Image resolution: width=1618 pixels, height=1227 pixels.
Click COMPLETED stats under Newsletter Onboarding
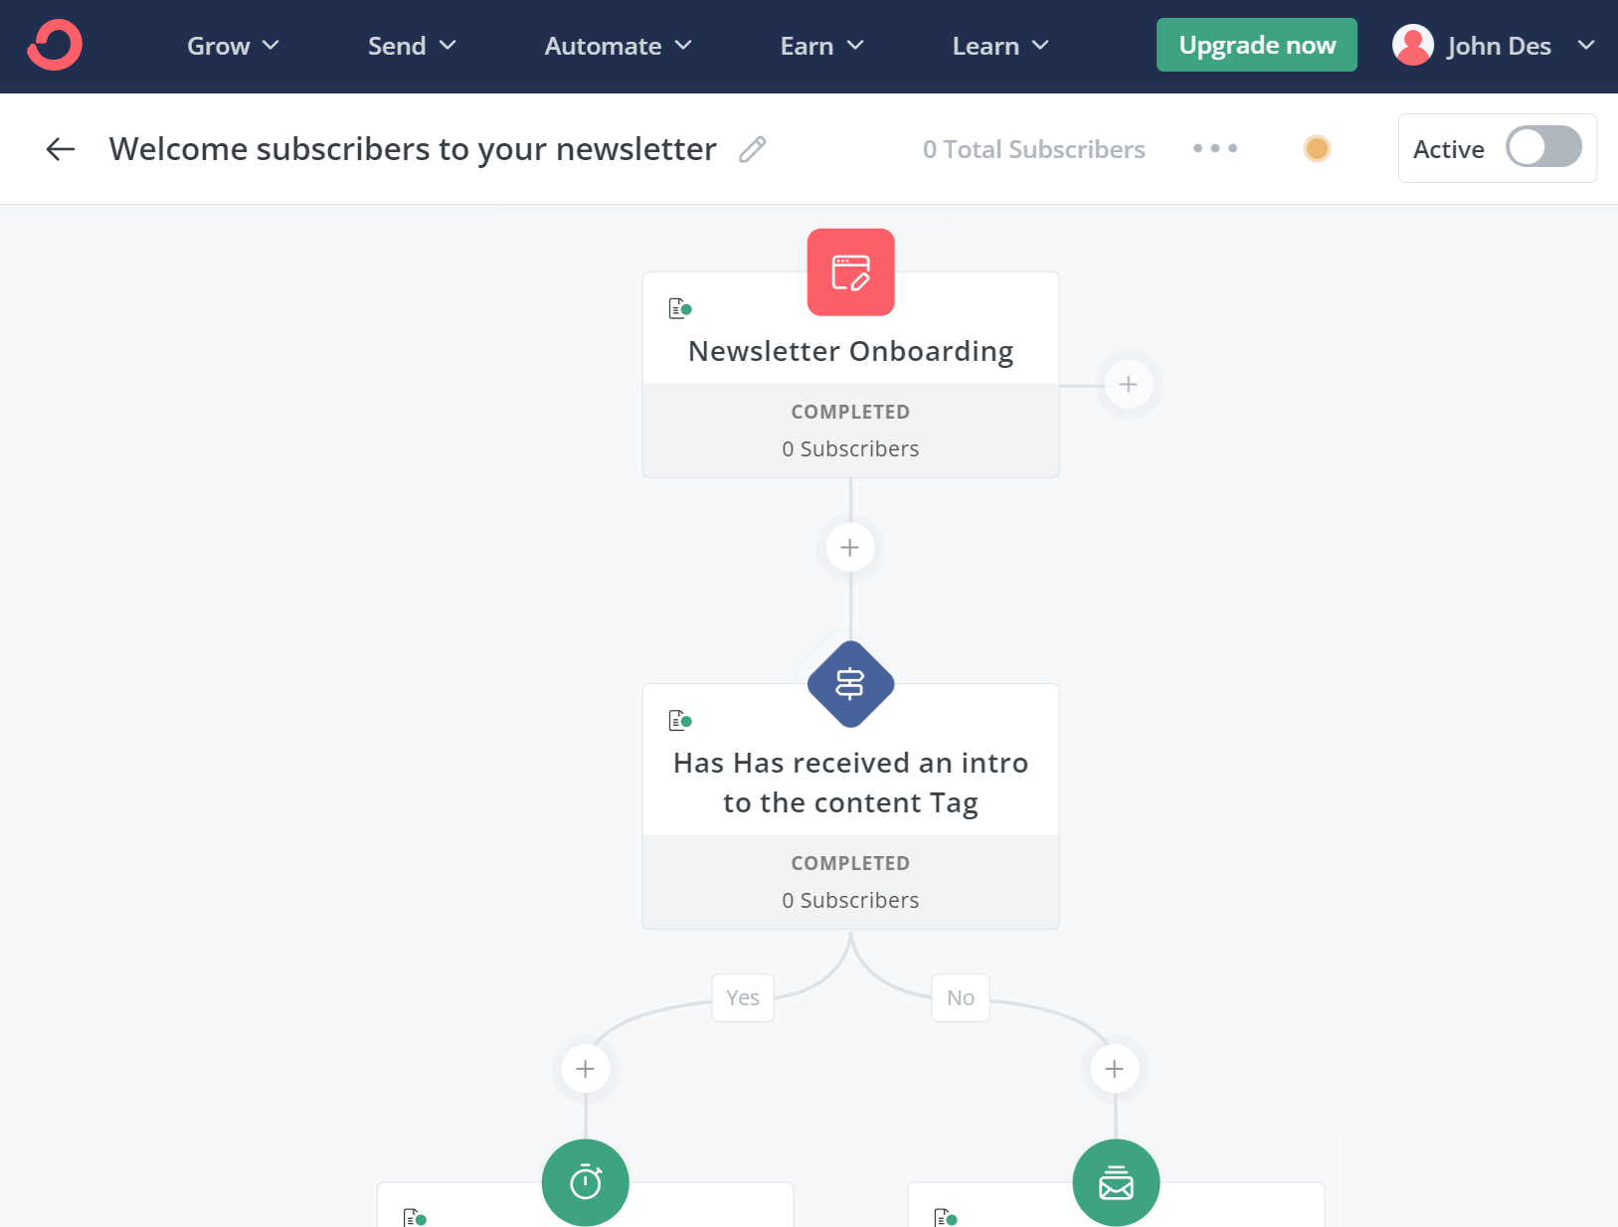click(850, 412)
